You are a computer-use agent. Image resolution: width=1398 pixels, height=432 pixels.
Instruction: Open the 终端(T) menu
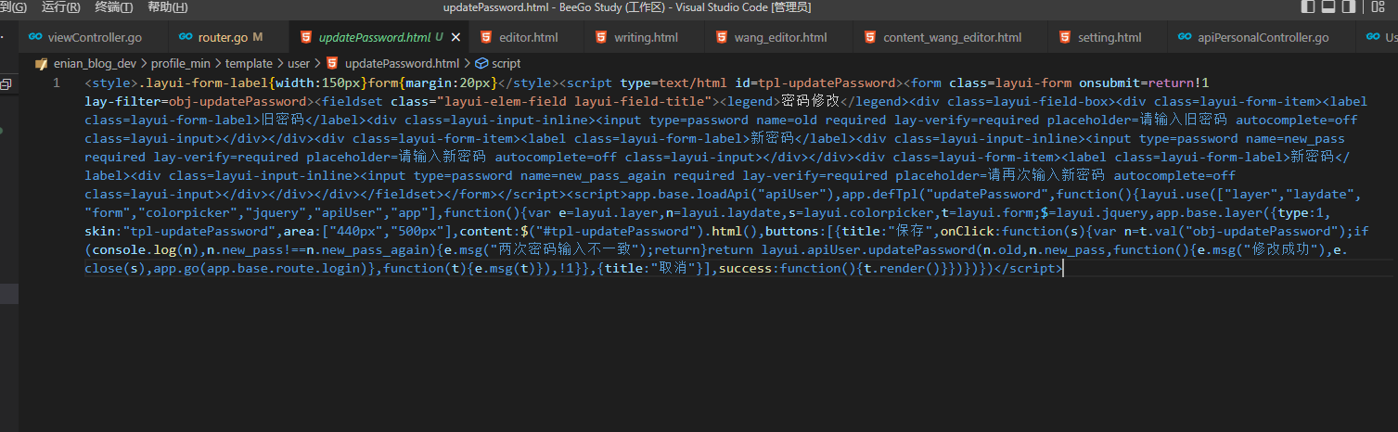[x=113, y=7]
